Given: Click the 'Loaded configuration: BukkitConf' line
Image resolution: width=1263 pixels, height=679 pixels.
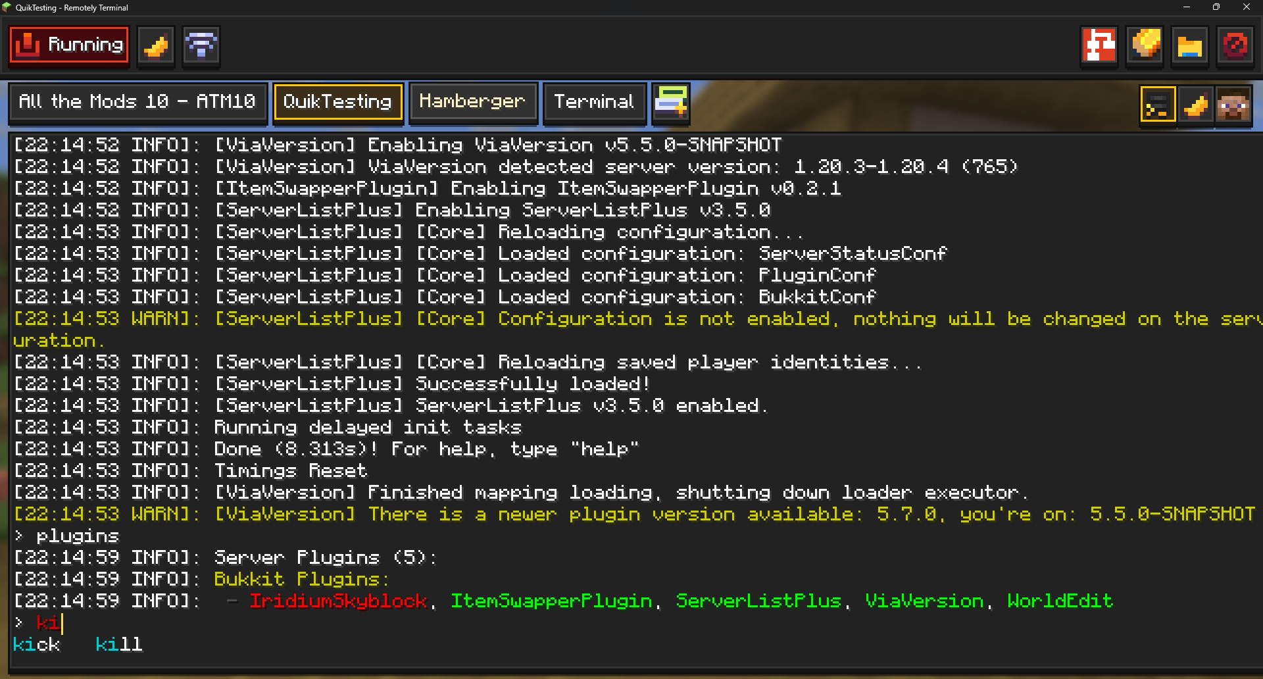Looking at the screenshot, I should pyautogui.click(x=445, y=297).
